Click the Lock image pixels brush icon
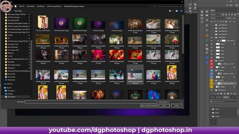 218,22
